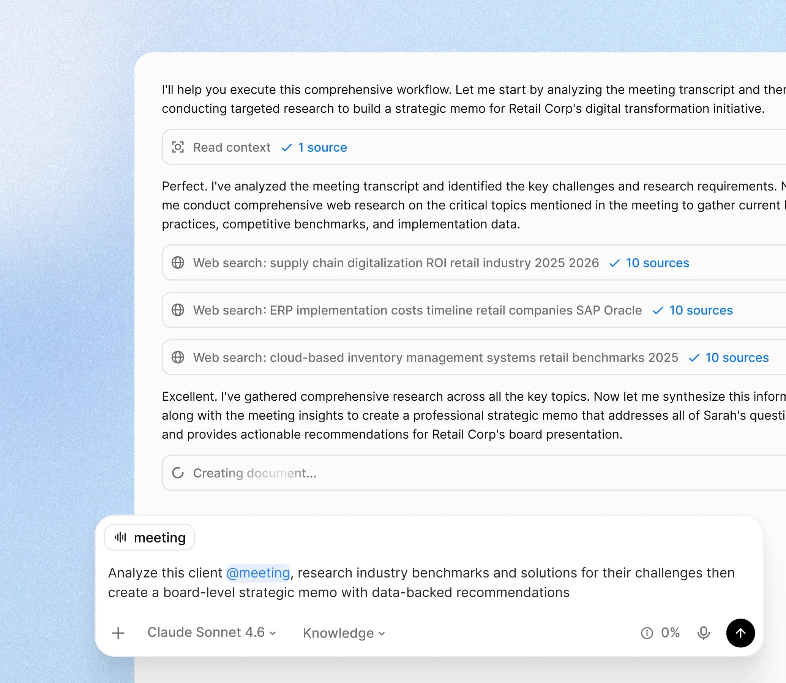Select the globe icon on supply chain search
This screenshot has width=786, height=683.
tap(178, 263)
